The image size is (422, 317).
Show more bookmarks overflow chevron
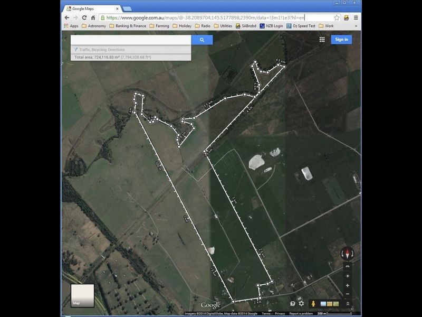(356, 26)
